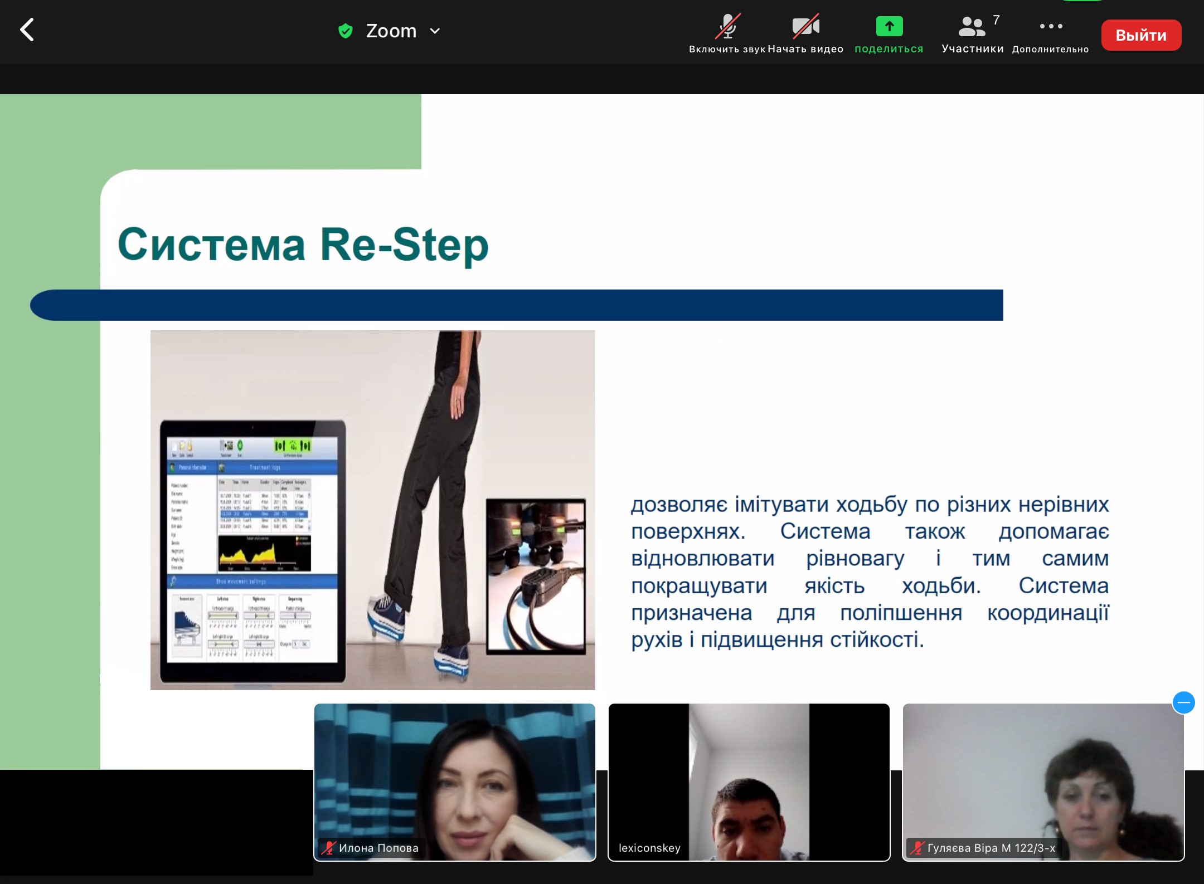The image size is (1204, 884).
Task: Open the Участники participants list
Action: tap(973, 33)
